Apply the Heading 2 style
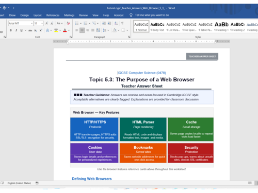The image size is (258, 193). pyautogui.click(x=237, y=26)
